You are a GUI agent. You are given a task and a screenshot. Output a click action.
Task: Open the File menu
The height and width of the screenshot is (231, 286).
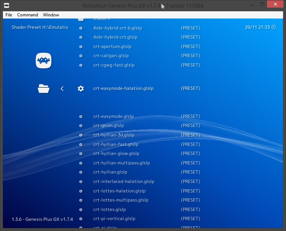(9, 15)
